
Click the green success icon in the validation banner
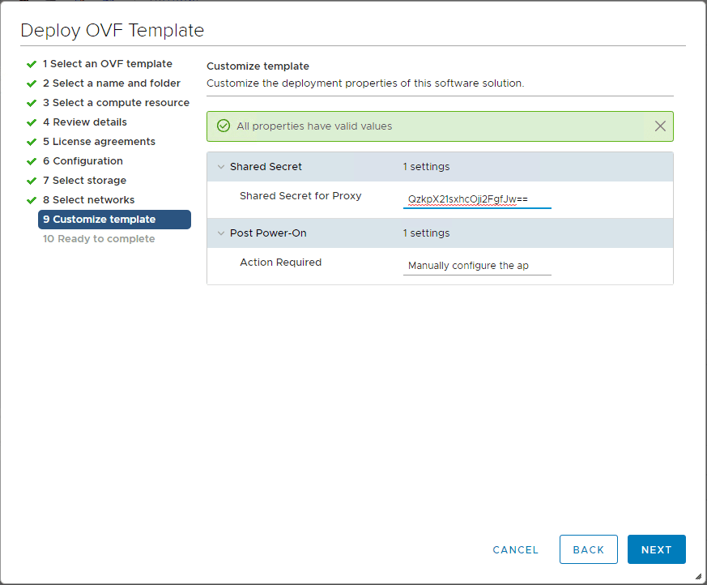pyautogui.click(x=222, y=126)
